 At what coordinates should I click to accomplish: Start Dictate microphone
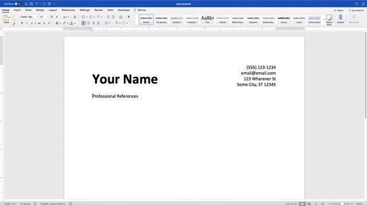[341, 19]
